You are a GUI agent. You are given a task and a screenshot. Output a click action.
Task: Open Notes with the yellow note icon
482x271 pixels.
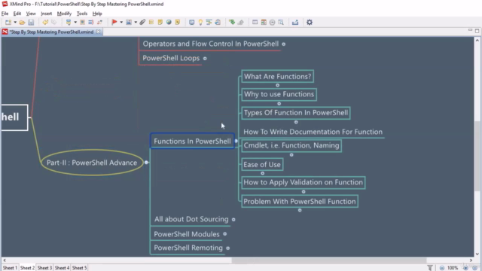coord(160,22)
